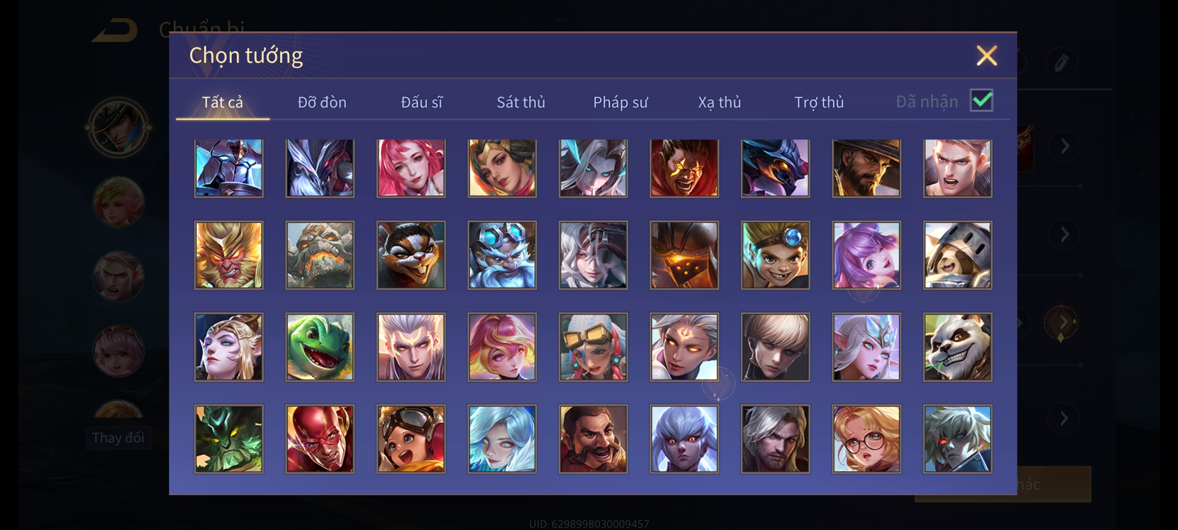Open the Sát thủ hero tab
The image size is (1178, 530).
click(521, 102)
